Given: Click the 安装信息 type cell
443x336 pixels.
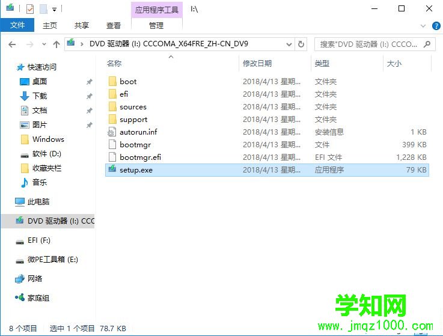Looking at the screenshot, I should [x=329, y=132].
